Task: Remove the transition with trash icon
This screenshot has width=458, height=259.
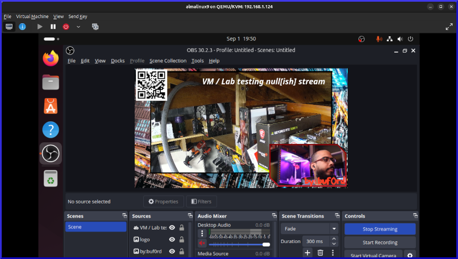Action: click(x=320, y=253)
